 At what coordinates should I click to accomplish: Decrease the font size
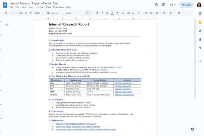(82, 13)
